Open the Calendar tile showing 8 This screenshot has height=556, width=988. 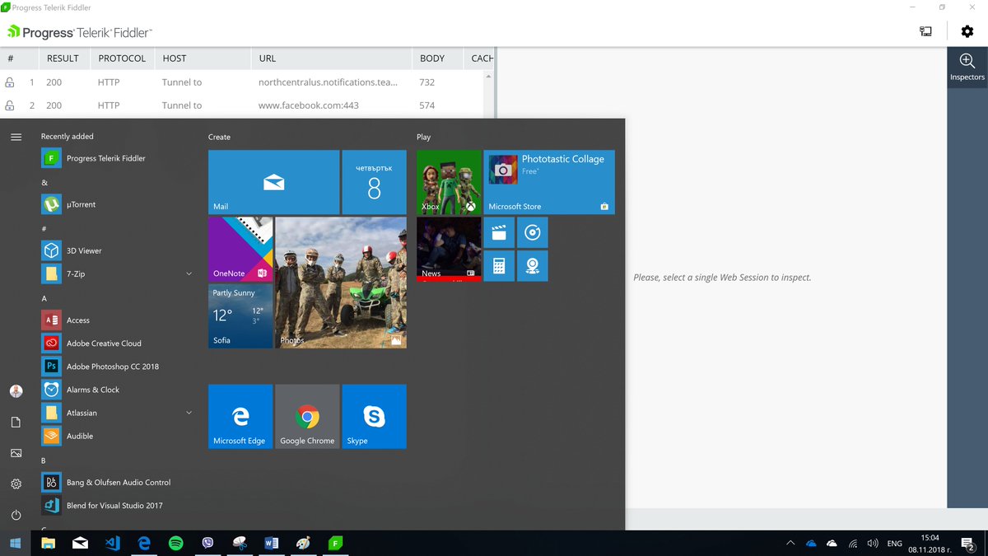(374, 182)
